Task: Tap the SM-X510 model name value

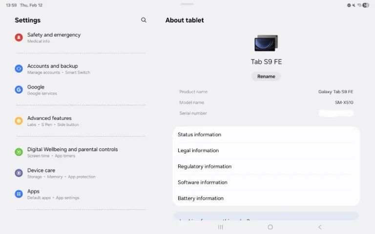Action: (344, 102)
